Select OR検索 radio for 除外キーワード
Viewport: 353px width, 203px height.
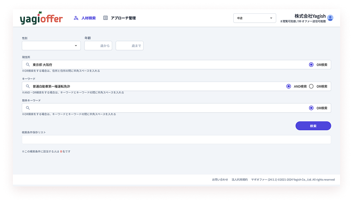[311, 108]
